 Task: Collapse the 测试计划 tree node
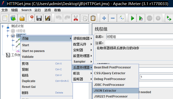tap(3, 26)
